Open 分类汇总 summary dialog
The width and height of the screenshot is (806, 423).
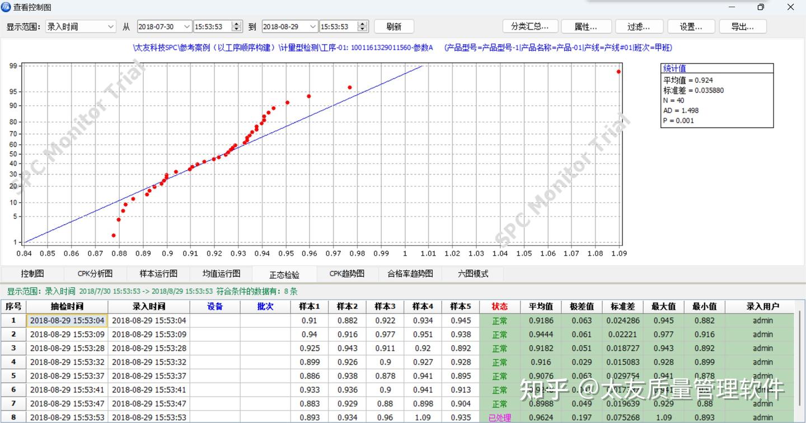530,26
